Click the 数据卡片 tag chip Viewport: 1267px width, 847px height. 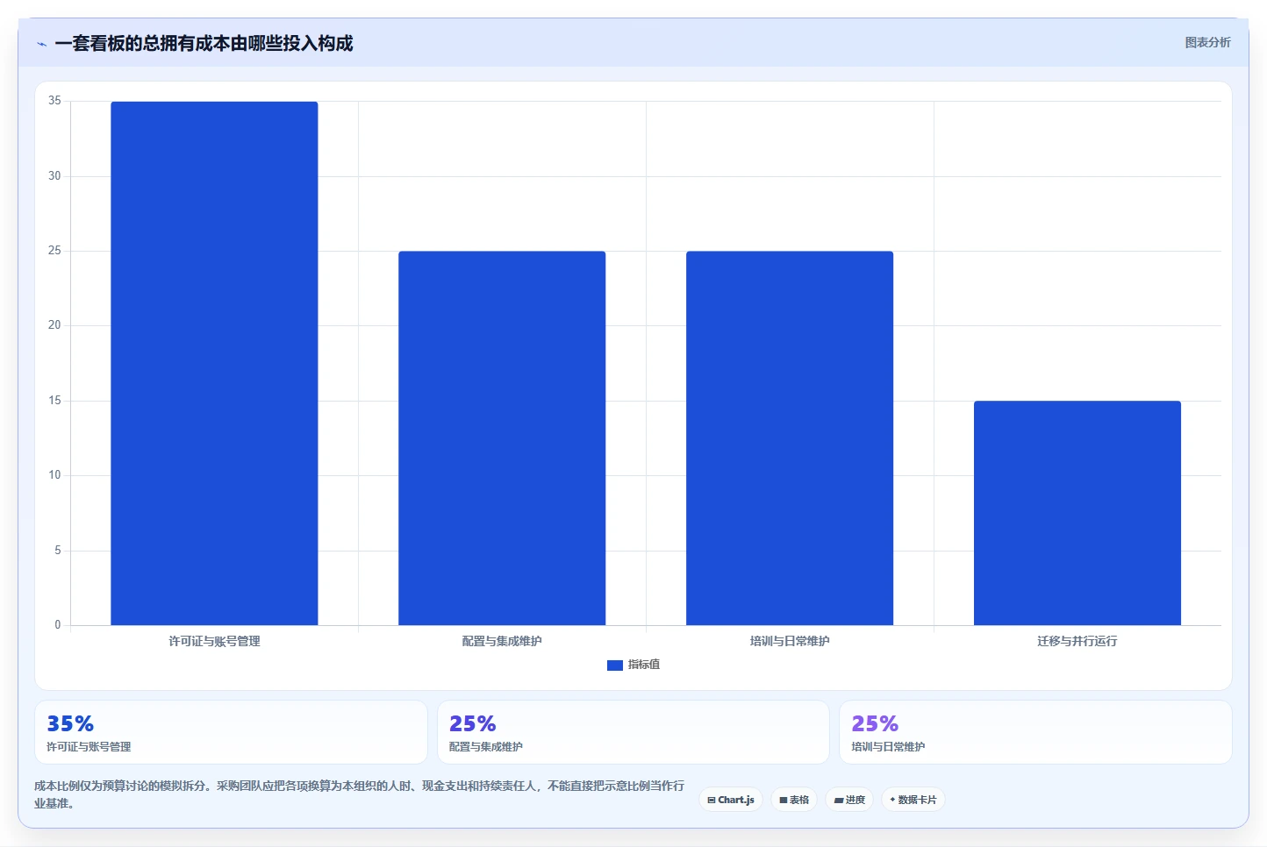coord(913,800)
